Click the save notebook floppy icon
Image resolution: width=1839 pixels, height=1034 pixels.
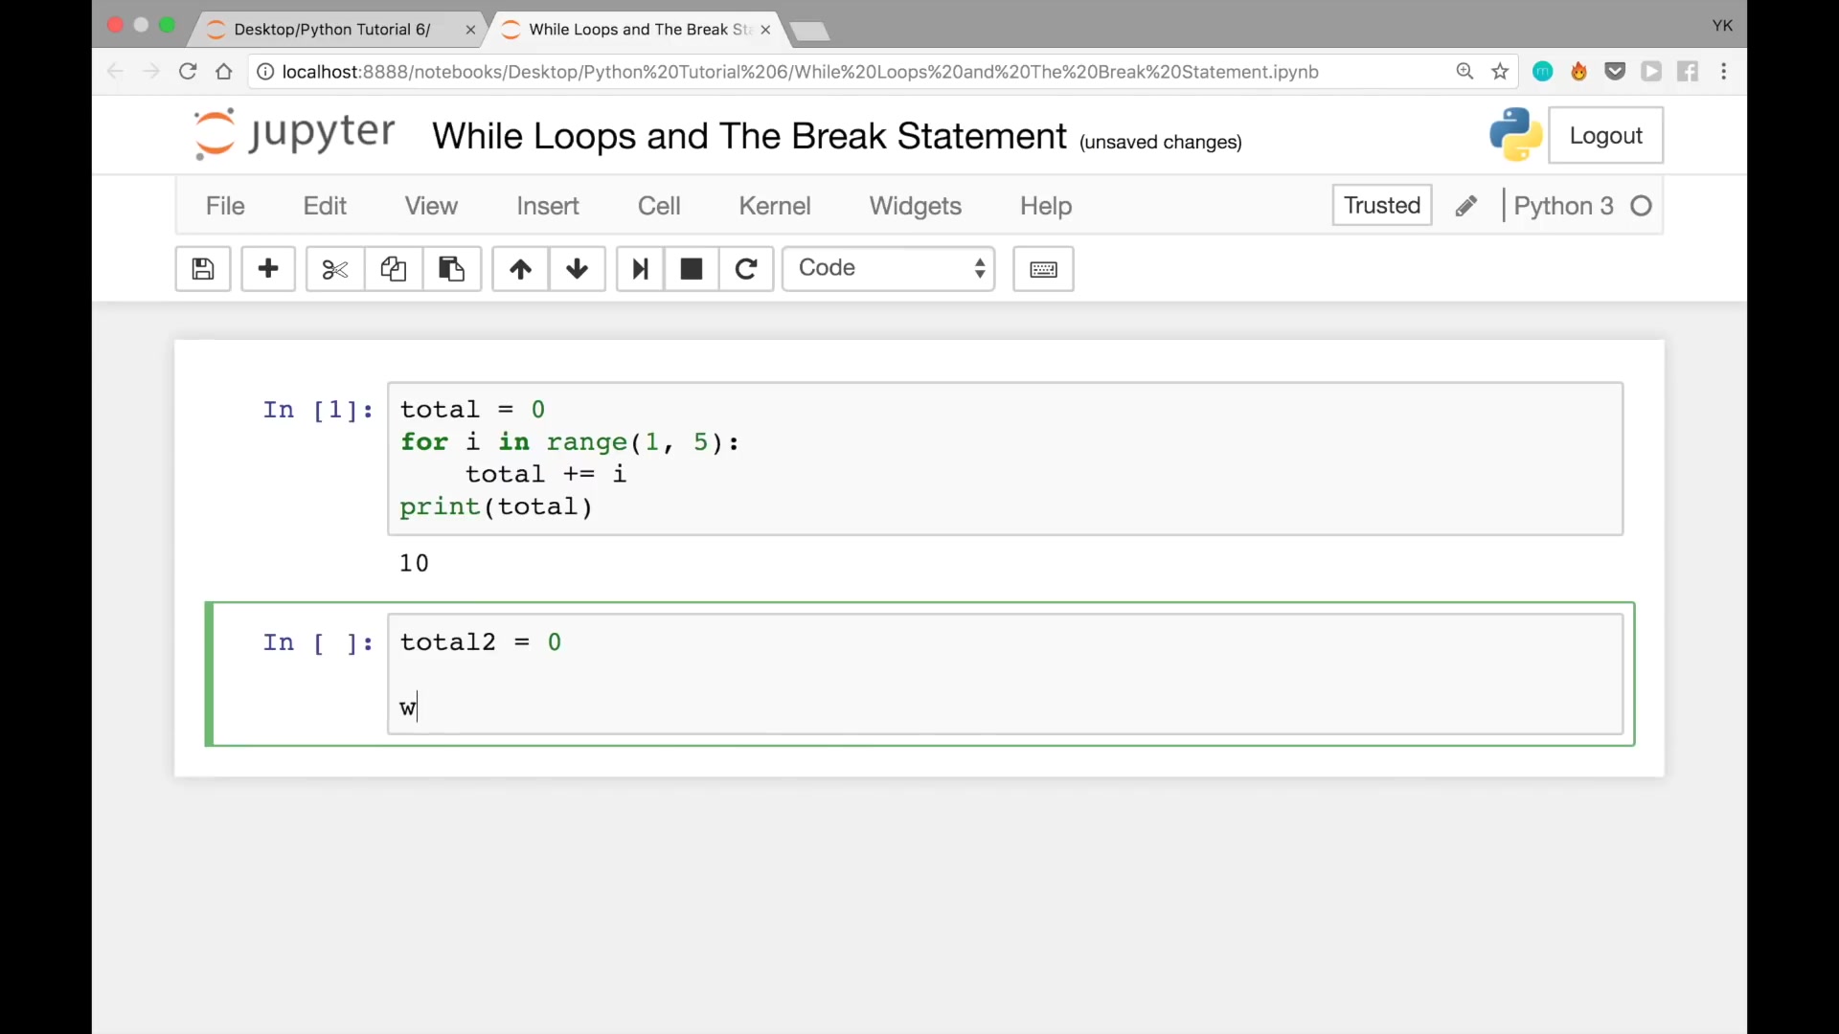pos(202,269)
